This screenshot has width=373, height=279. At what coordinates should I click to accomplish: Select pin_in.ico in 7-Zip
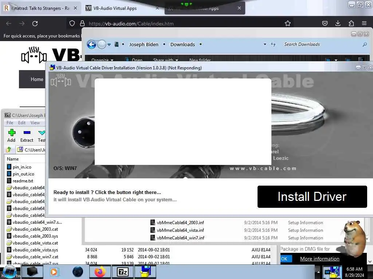tap(22, 167)
